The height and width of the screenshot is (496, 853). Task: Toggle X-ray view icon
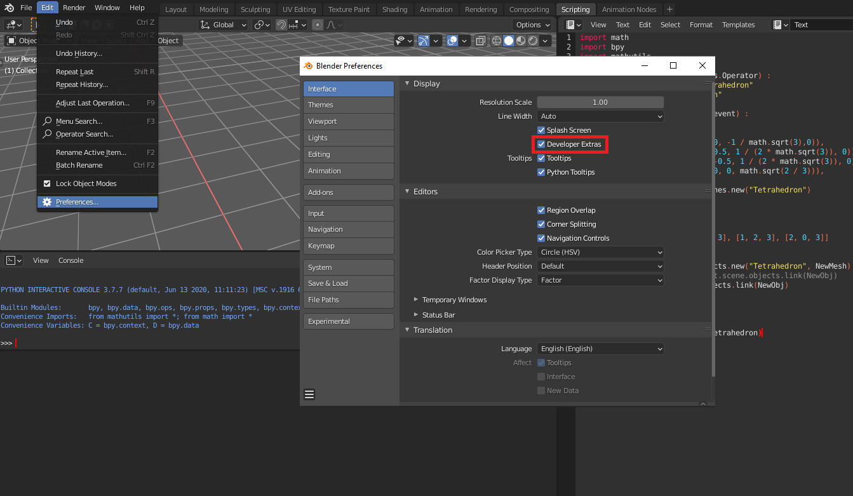(481, 41)
